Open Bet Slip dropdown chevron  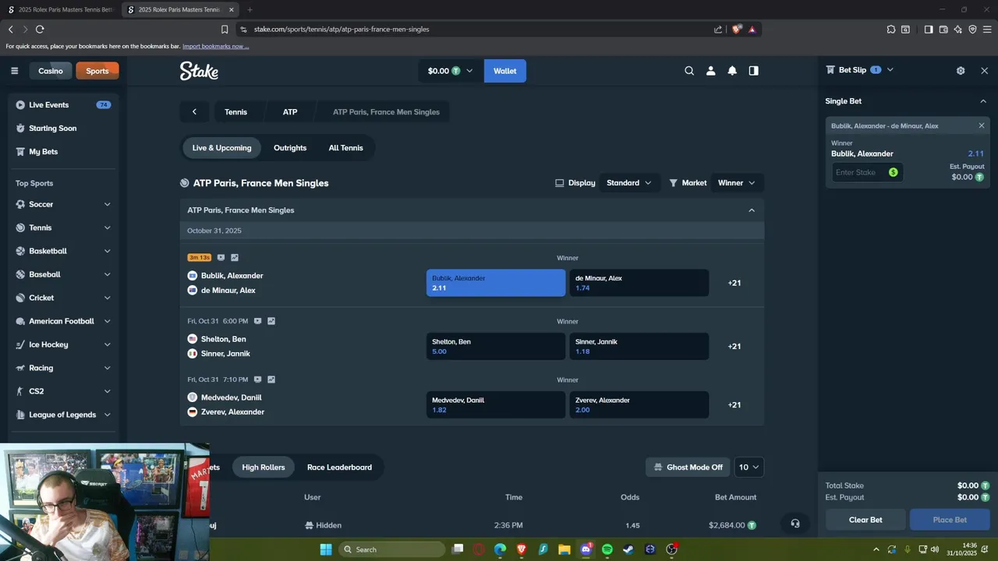[x=890, y=69]
